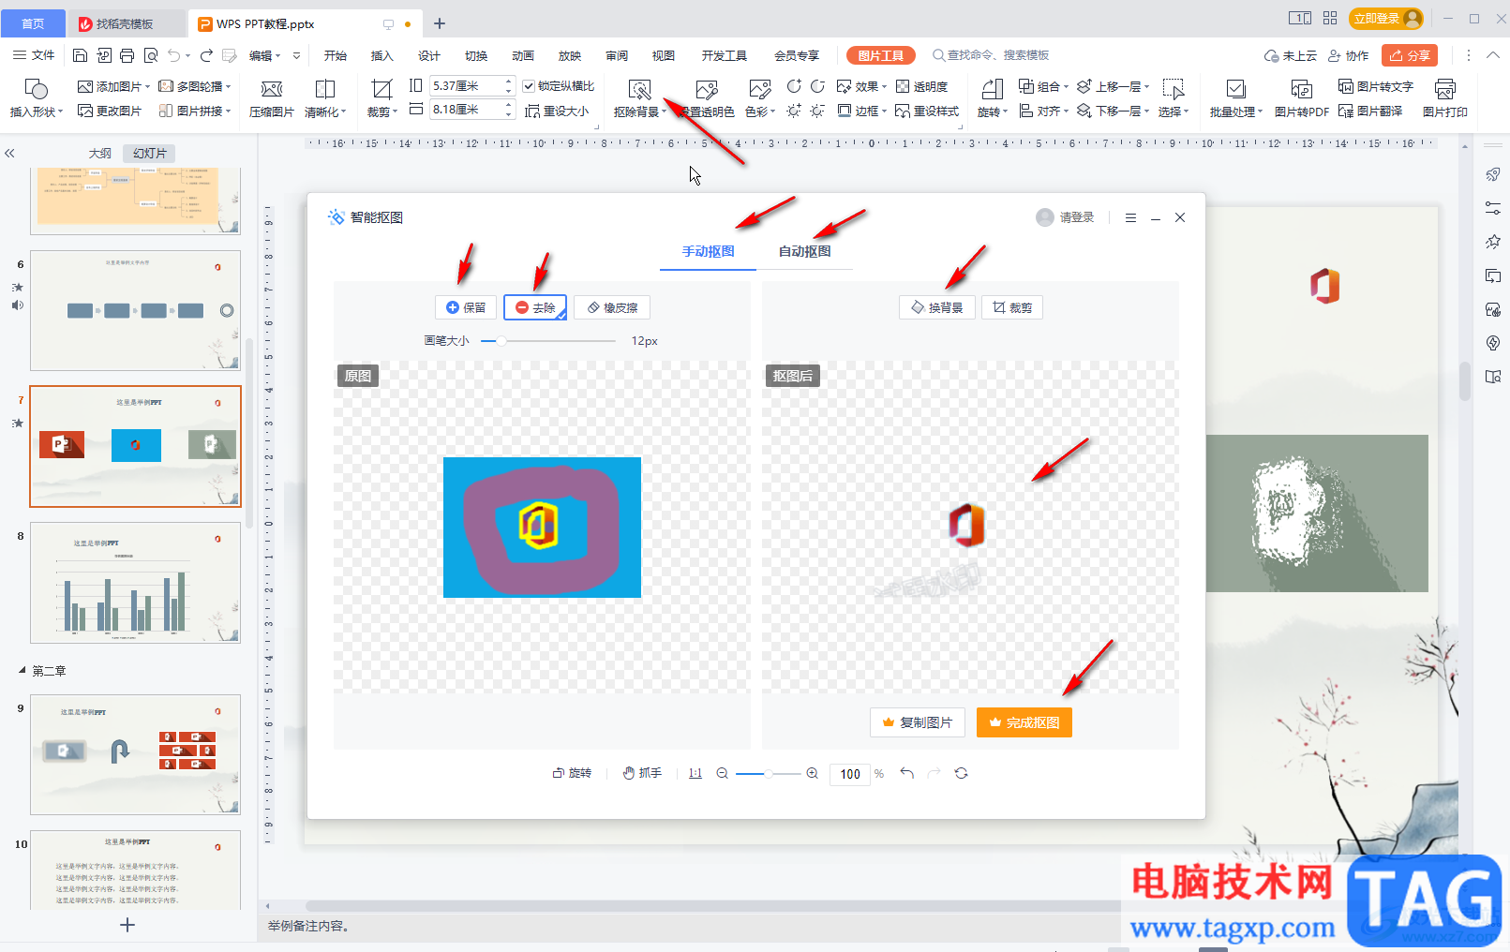Image resolution: width=1510 pixels, height=952 pixels.
Task: Open the 效果 effects dropdown
Action: coord(861,86)
